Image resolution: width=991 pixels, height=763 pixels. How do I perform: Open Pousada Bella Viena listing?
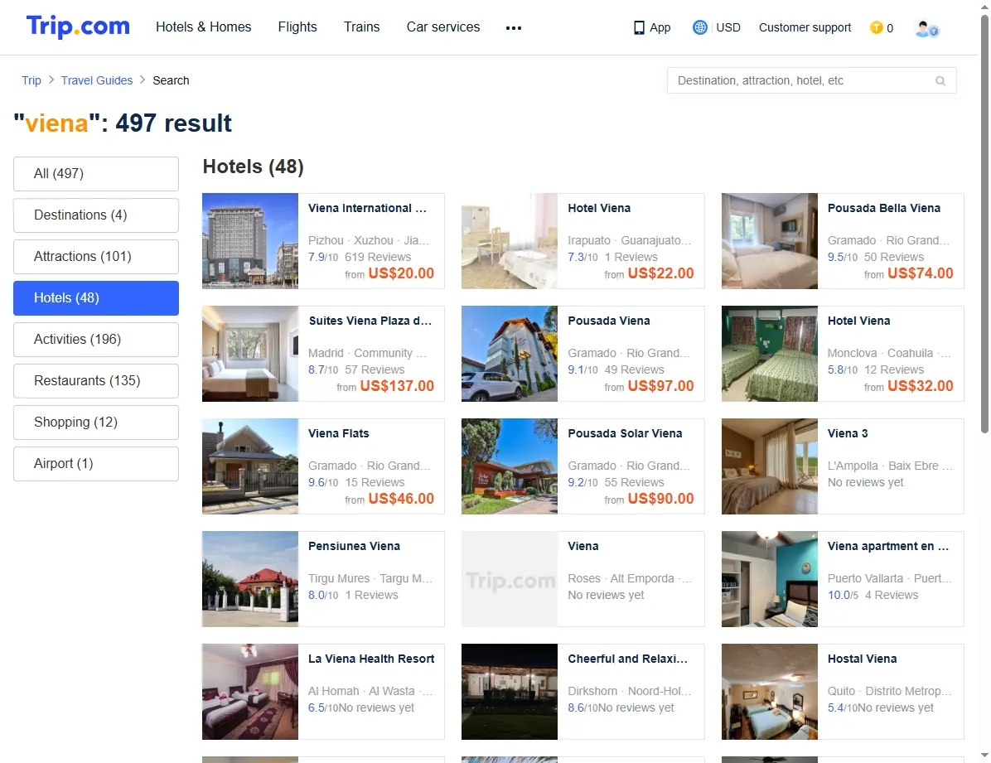coord(844,241)
